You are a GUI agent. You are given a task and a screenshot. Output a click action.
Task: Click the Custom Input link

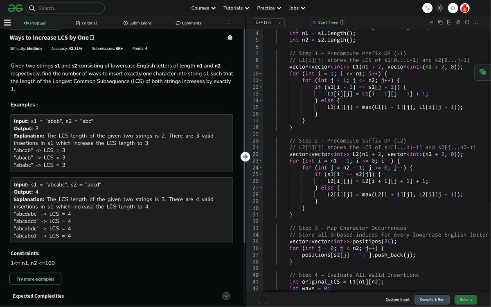pos(397,300)
